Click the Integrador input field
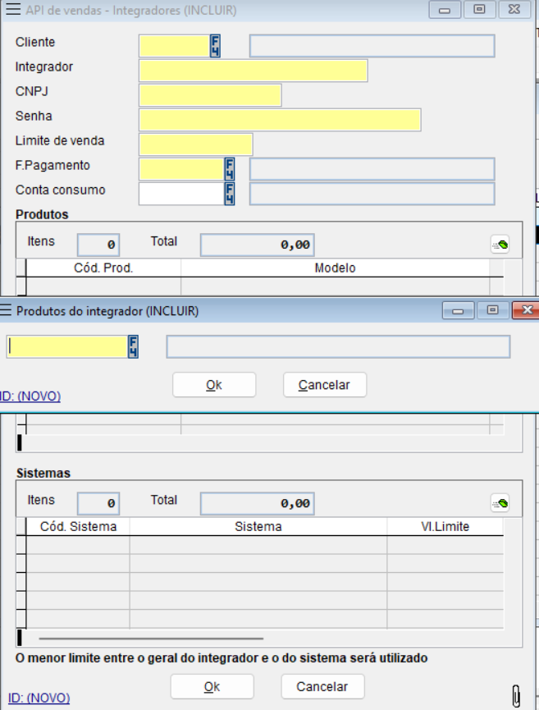Viewport: 539px width, 710px height. click(253, 71)
